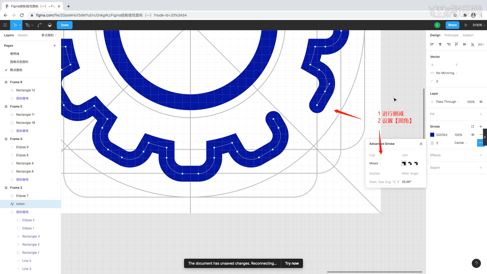Switch to the Inspect tab
This screenshot has width=487, height=274.
click(468, 35)
